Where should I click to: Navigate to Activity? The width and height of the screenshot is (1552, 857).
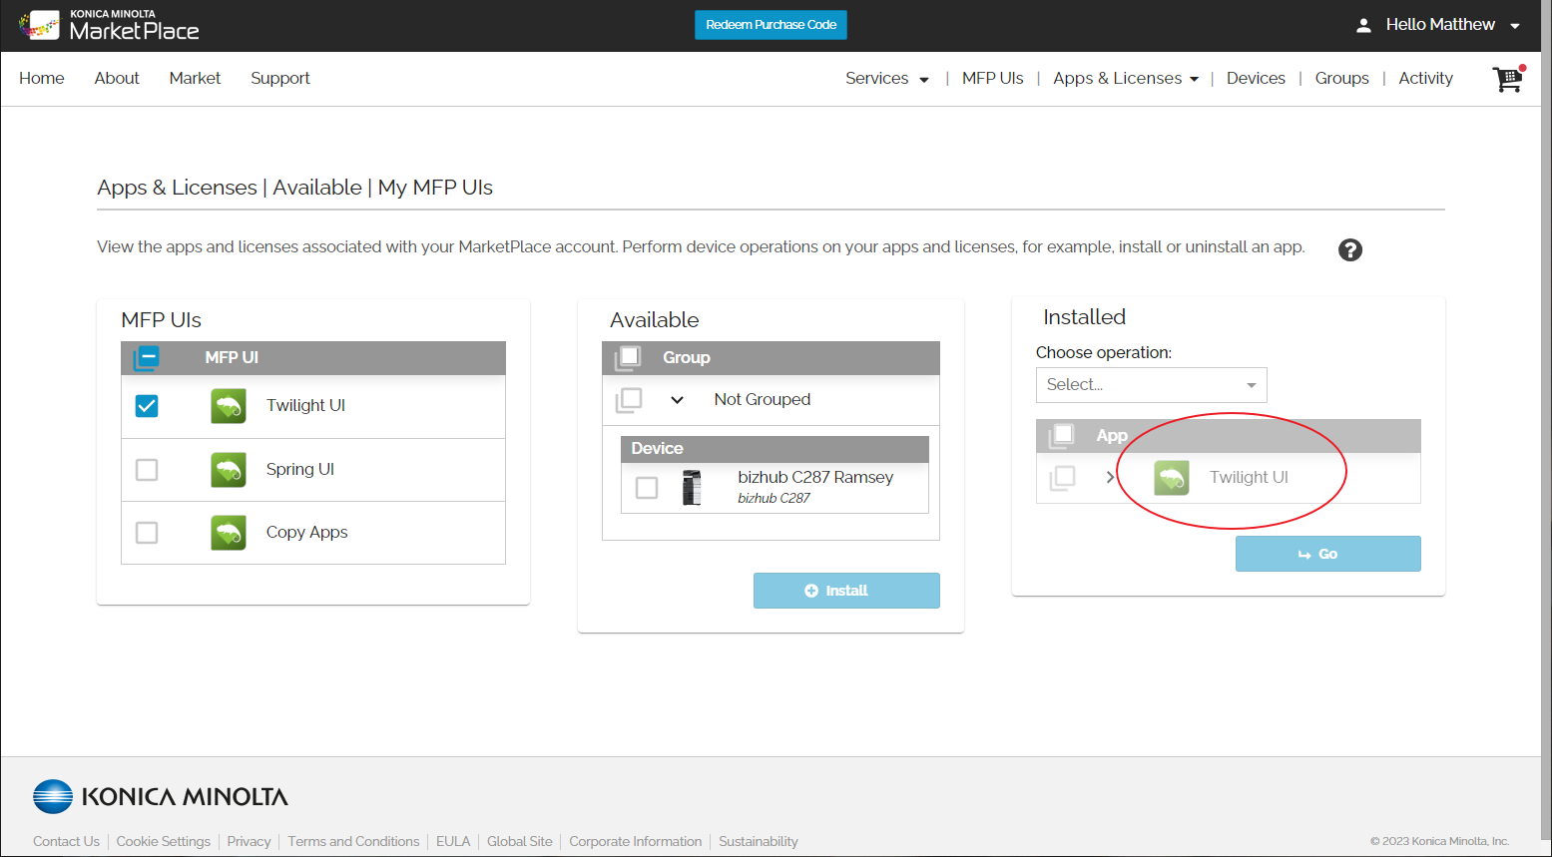pos(1425,79)
